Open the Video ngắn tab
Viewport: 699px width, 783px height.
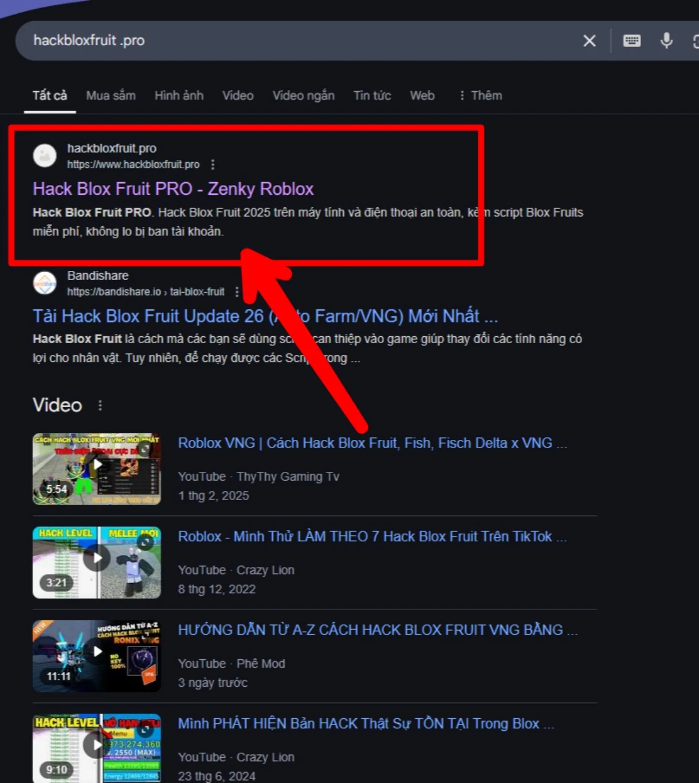coord(303,95)
